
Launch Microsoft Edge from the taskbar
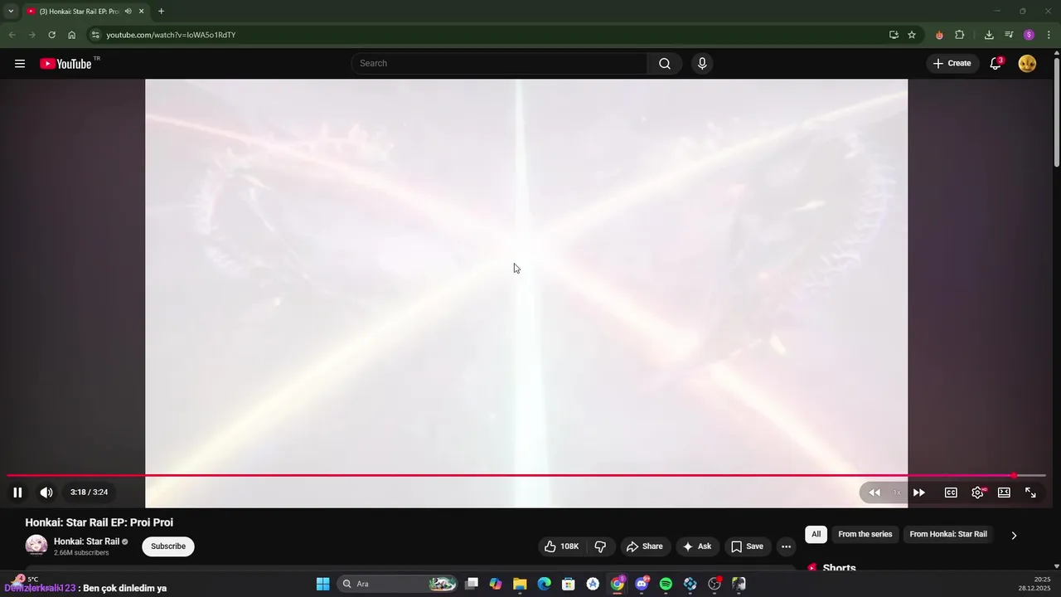pyautogui.click(x=544, y=584)
